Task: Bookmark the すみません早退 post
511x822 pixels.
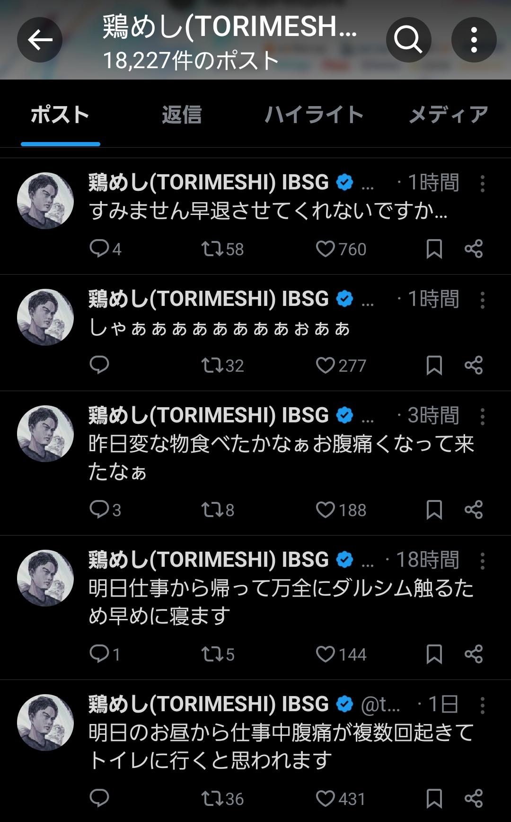Action: [x=434, y=249]
